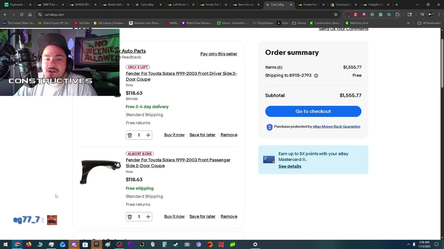Expand hidden bookmarks with the double chevron
Image resolution: width=444 pixels, height=249 pixels.
(408, 23)
